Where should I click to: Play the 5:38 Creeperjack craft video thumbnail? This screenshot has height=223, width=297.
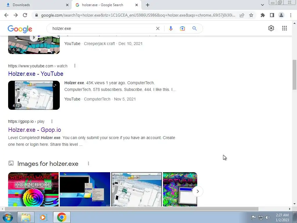(x=34, y=45)
